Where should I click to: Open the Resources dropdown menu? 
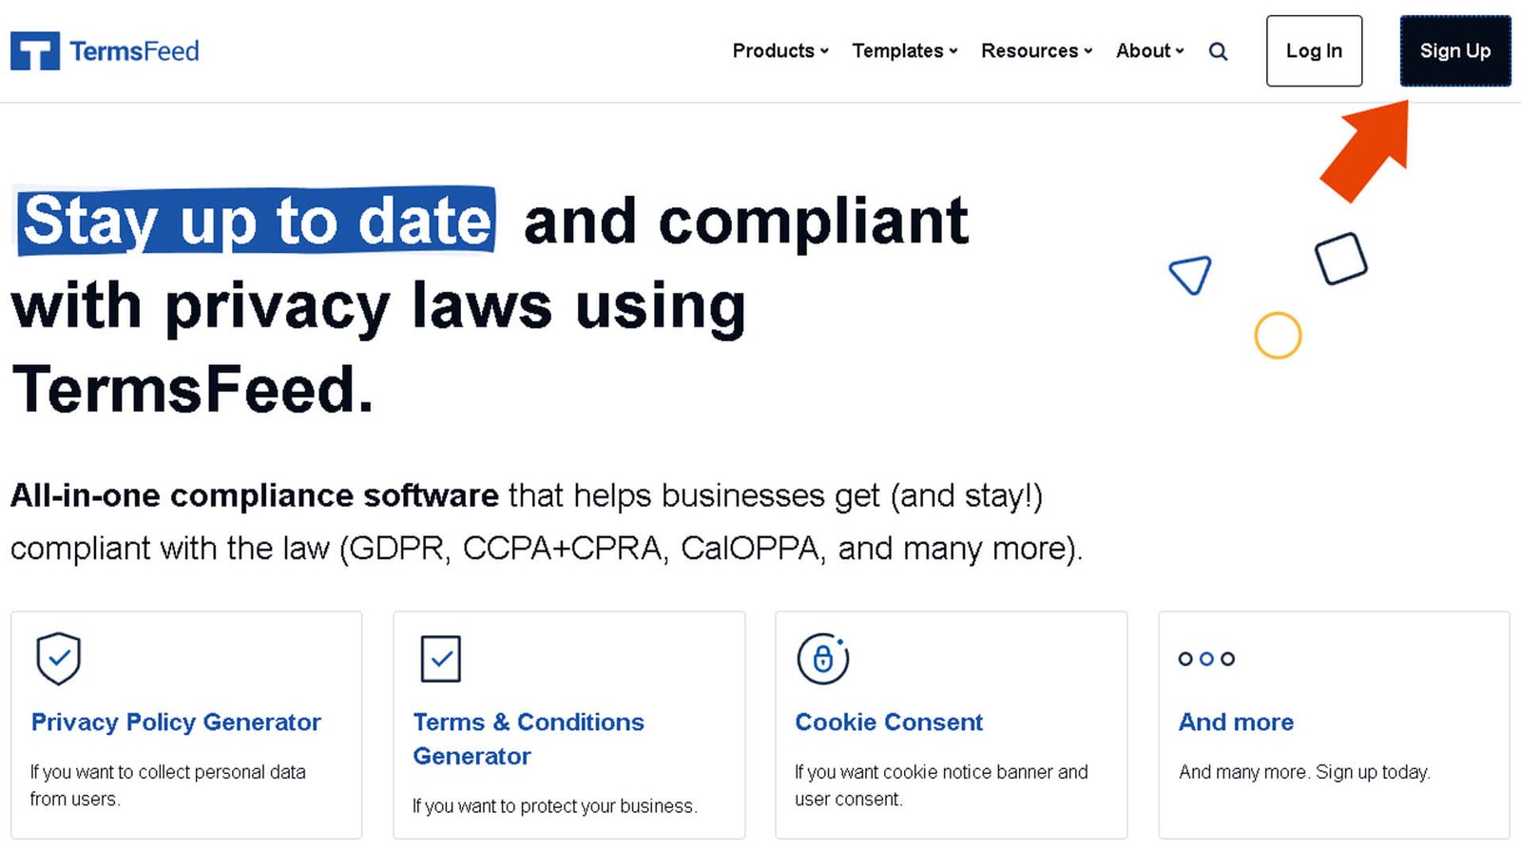1037,50
